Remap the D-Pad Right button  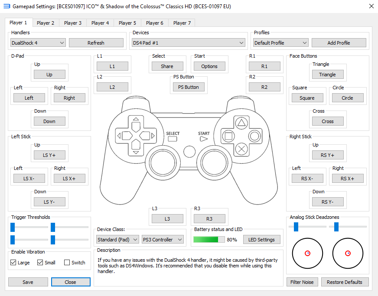click(x=69, y=98)
